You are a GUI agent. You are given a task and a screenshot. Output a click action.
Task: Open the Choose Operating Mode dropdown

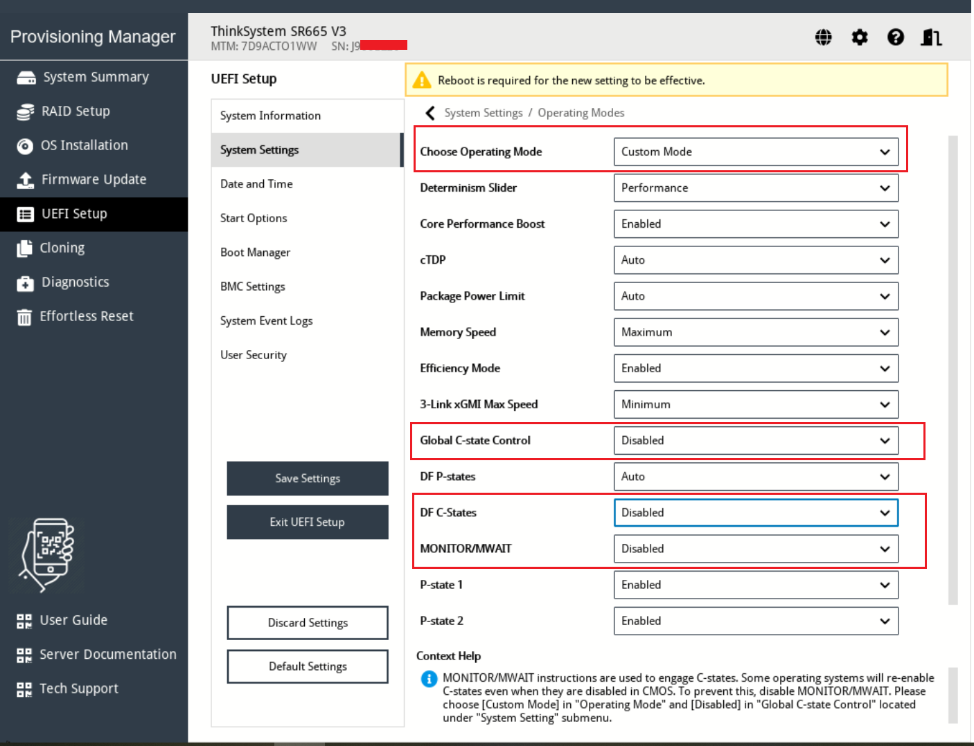coord(756,152)
